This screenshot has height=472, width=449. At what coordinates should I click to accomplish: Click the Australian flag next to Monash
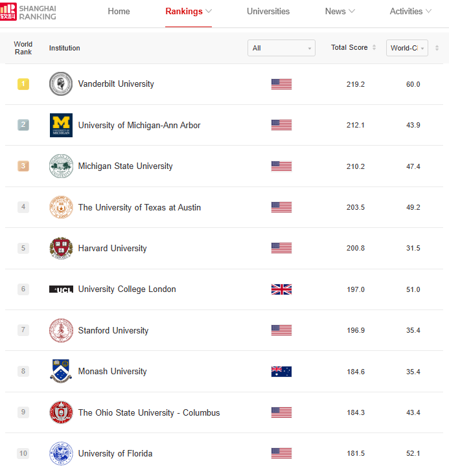pyautogui.click(x=281, y=372)
